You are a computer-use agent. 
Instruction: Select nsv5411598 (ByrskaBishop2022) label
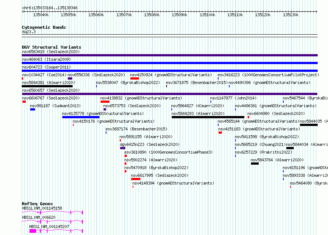(267, 137)
